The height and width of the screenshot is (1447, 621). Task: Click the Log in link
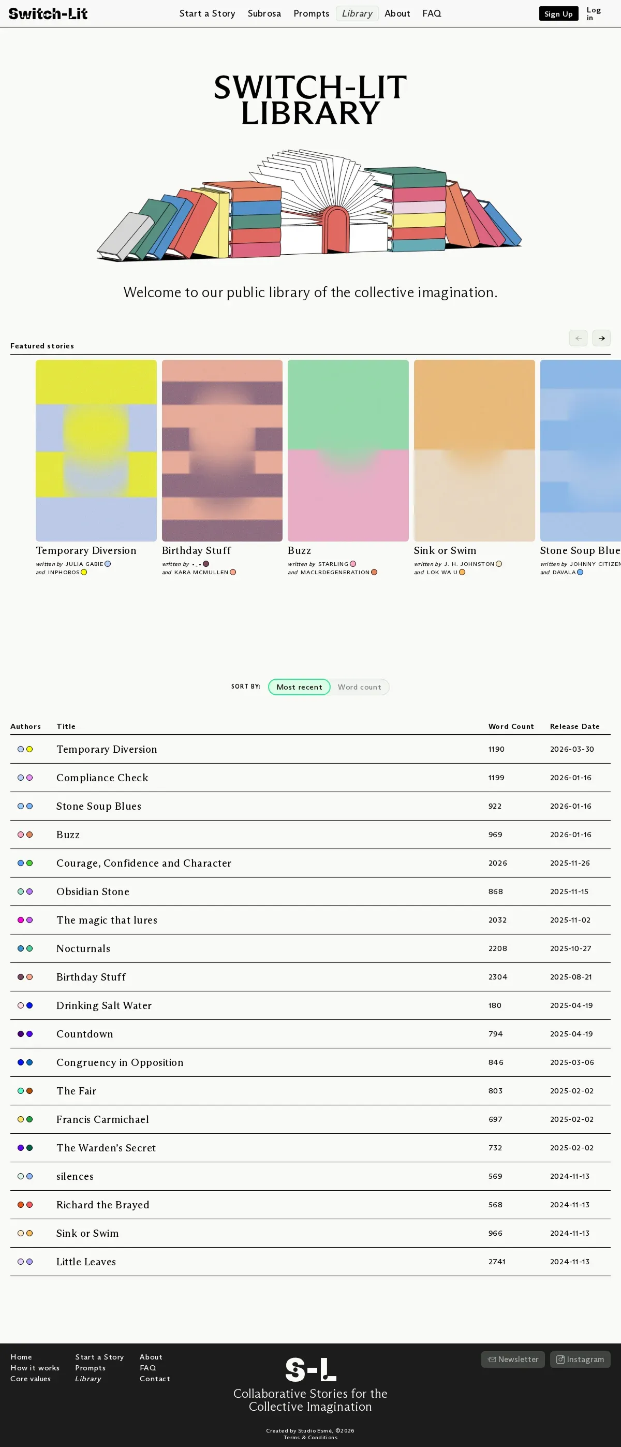pyautogui.click(x=593, y=13)
